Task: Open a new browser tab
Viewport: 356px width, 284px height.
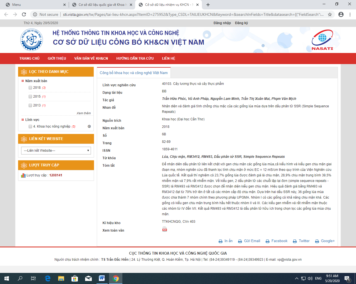Action: point(208,5)
